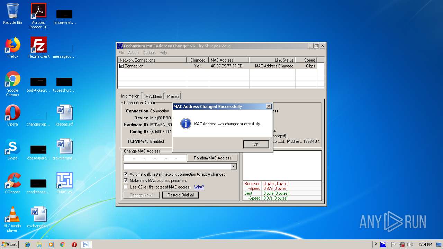Launch VLC media player shortcut
Viewport: 443px width, 249px height.
coord(12,219)
